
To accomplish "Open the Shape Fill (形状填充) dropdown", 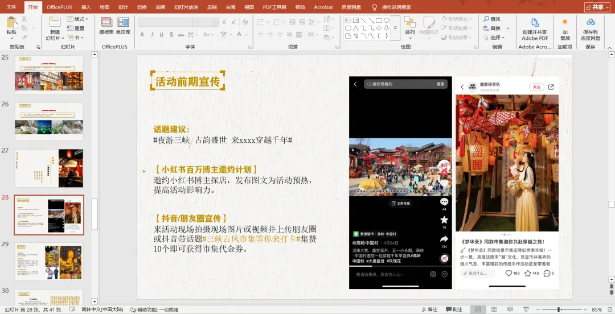I will point(457,19).
